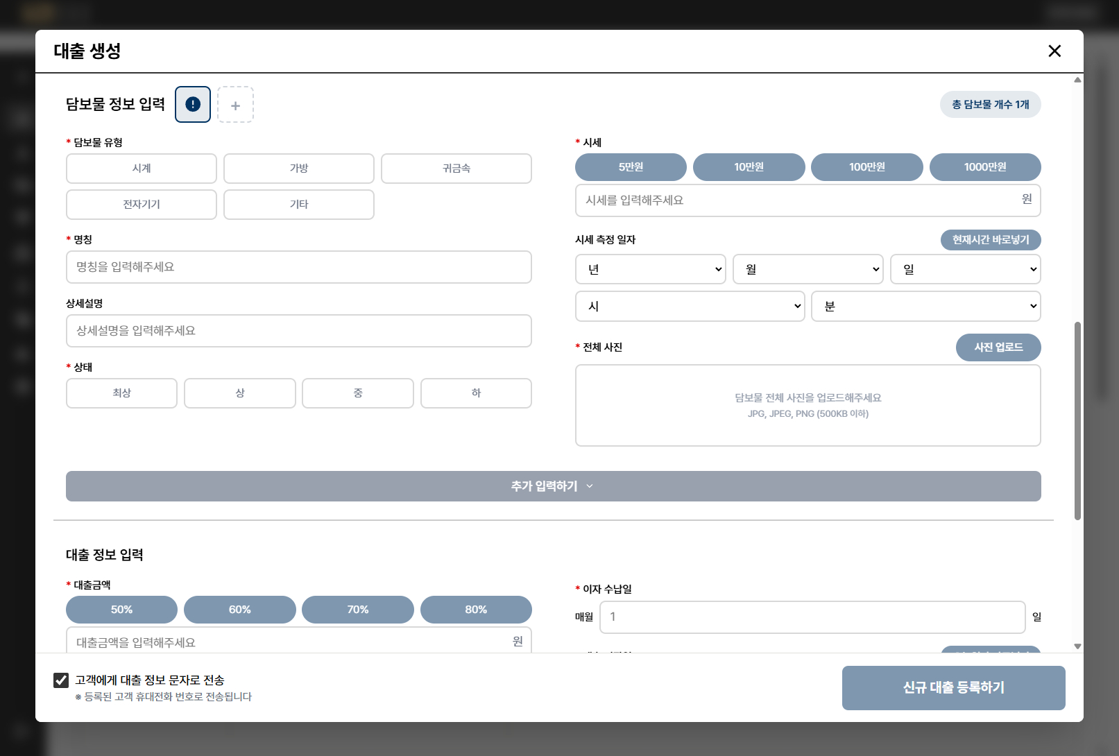The image size is (1119, 756).
Task: Open the 년 year dropdown
Action: (650, 269)
